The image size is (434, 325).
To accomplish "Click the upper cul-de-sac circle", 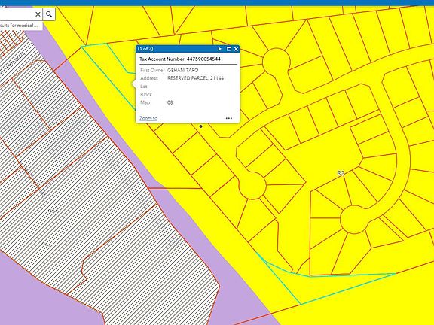I will tap(276, 62).
